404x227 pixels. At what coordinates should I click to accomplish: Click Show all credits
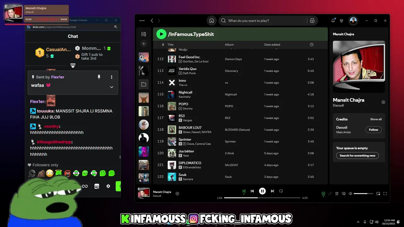coord(376,119)
